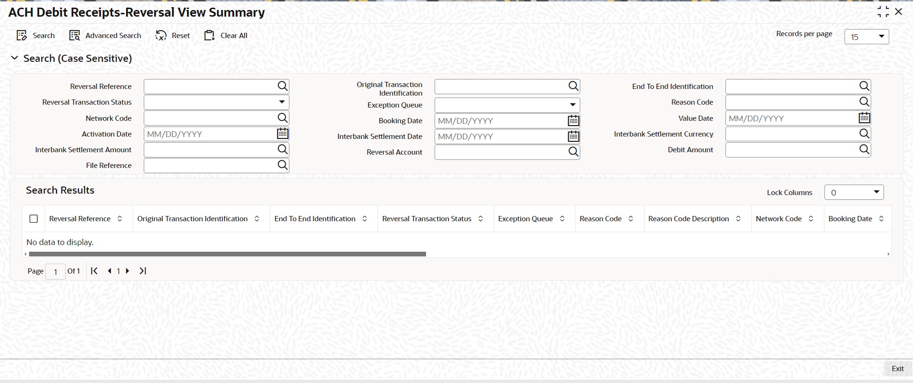
Task: Restore down the window with the corner-brackets icon
Action: (883, 12)
